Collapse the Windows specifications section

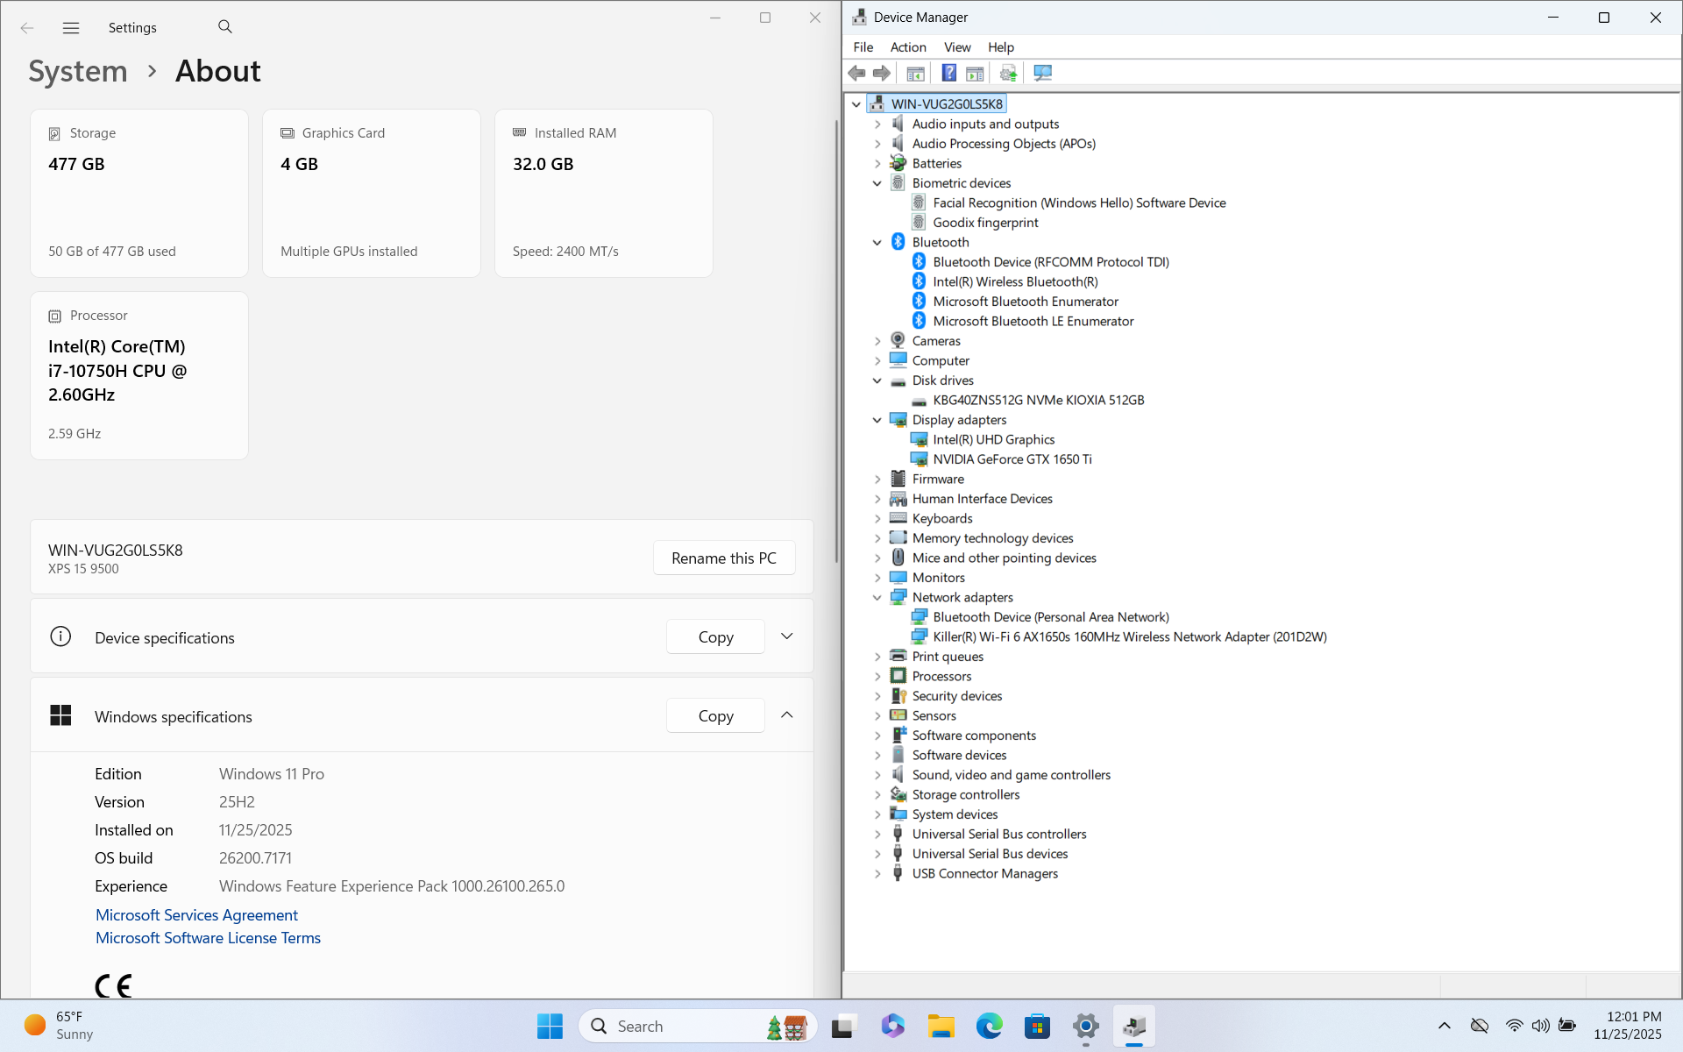[x=786, y=715]
